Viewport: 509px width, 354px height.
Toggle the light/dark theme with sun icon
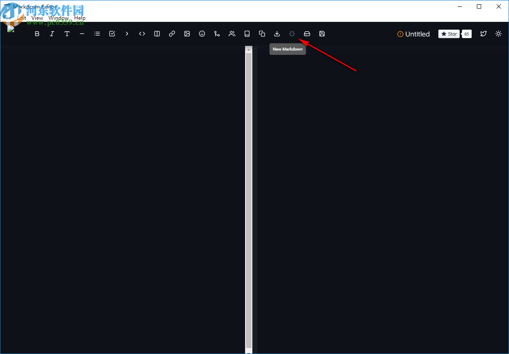point(498,33)
